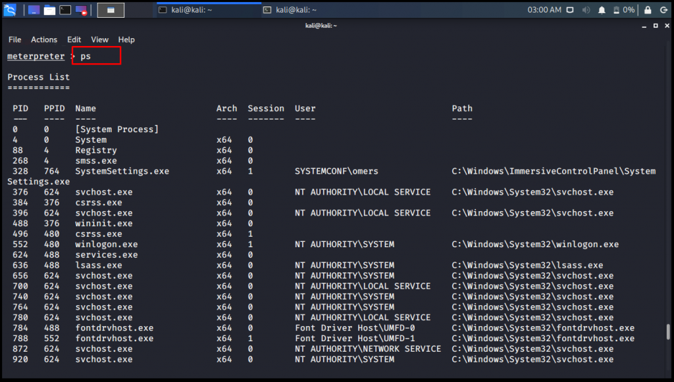Click the display icon next to clock
Screen dimensions: 674x382
coord(570,10)
